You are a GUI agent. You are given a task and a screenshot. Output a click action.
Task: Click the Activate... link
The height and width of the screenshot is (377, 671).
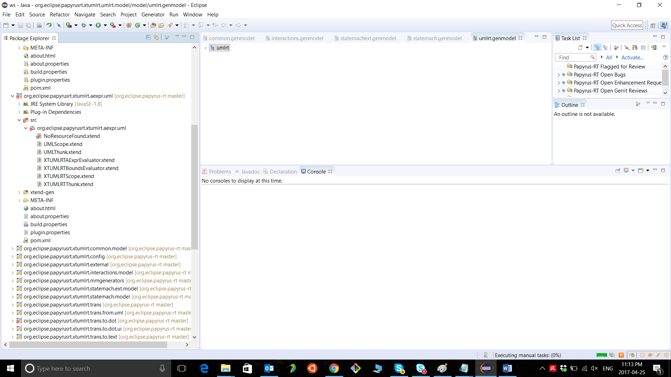(x=632, y=58)
